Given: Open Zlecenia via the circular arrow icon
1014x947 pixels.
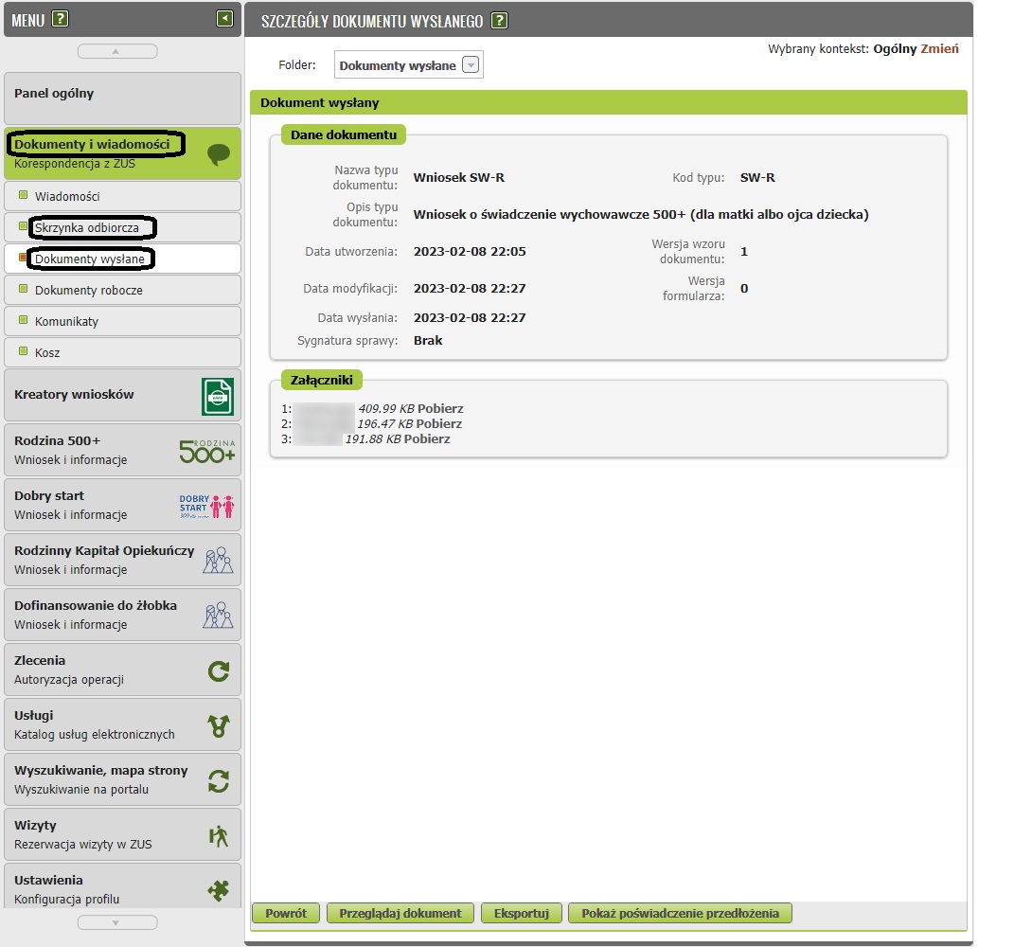Looking at the screenshot, I should tap(219, 671).
